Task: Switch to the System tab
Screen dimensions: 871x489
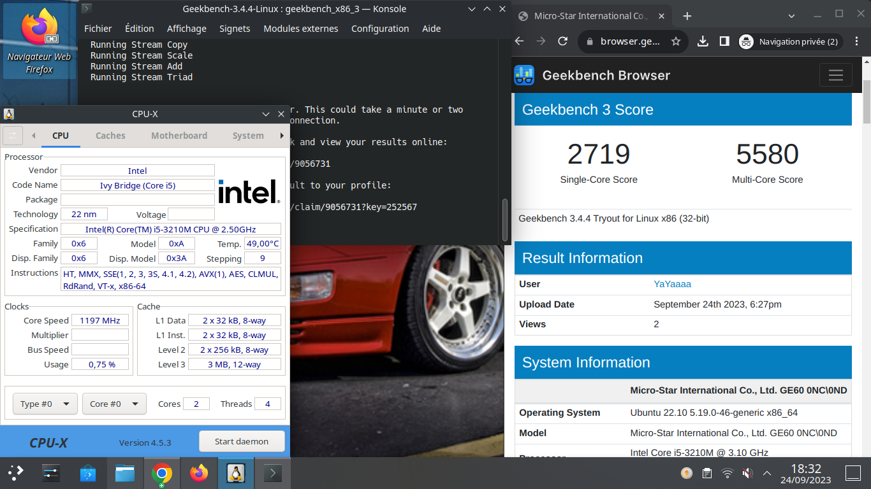Action: click(248, 136)
